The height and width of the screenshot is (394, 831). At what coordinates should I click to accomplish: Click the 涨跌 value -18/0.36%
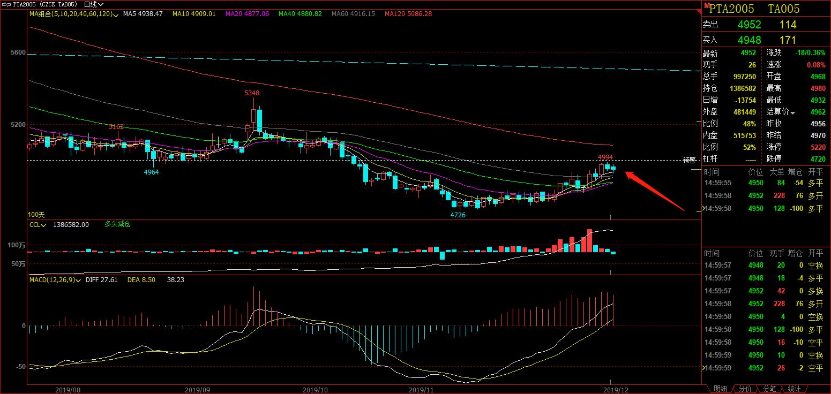tap(811, 54)
